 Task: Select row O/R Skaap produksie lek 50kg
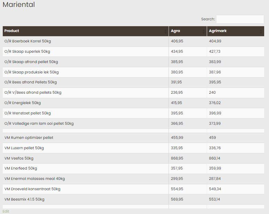pos(133,72)
